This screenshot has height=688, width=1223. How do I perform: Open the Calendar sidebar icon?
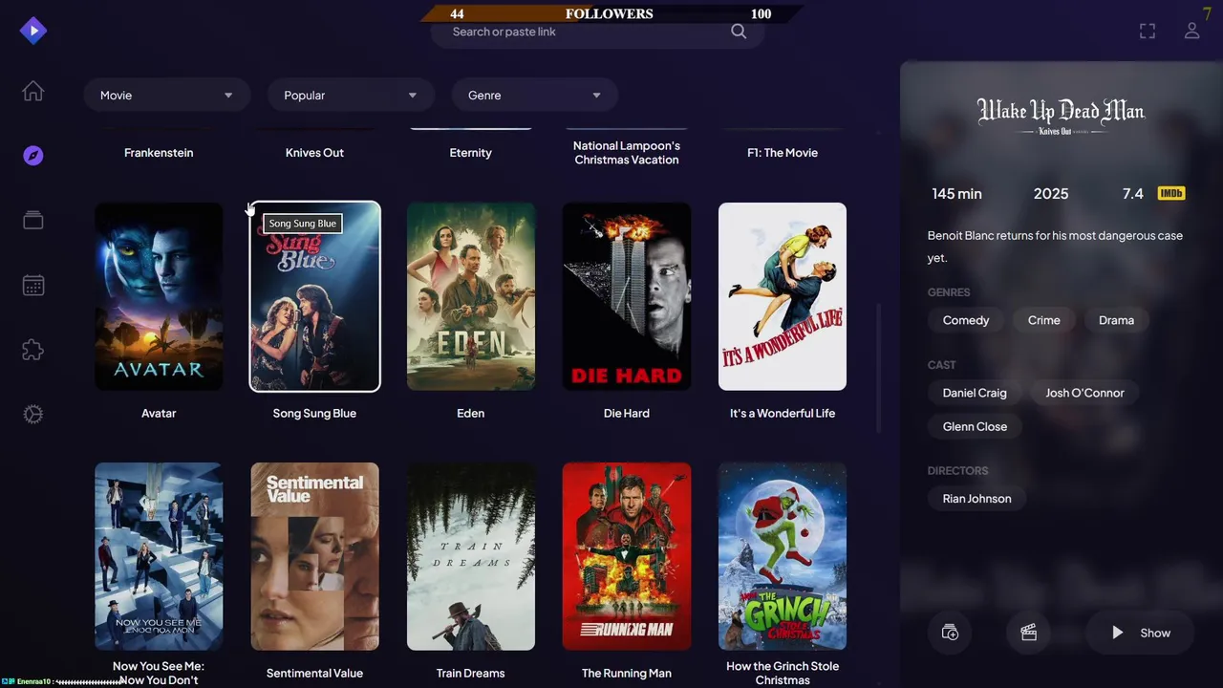click(33, 285)
